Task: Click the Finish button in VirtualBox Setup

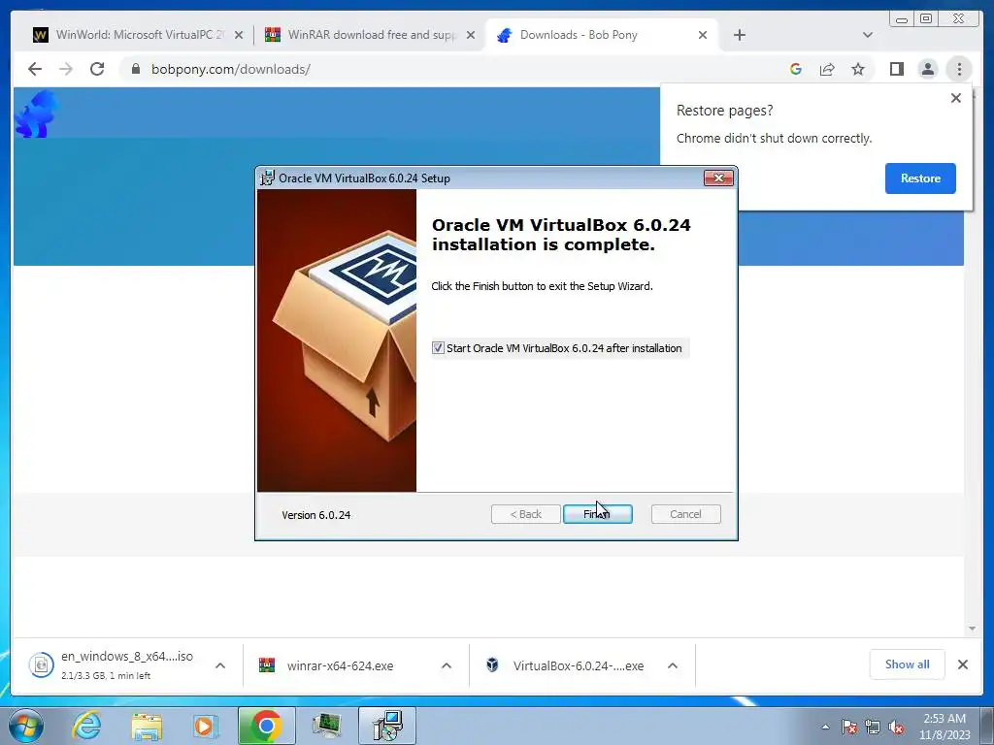Action: (x=597, y=514)
